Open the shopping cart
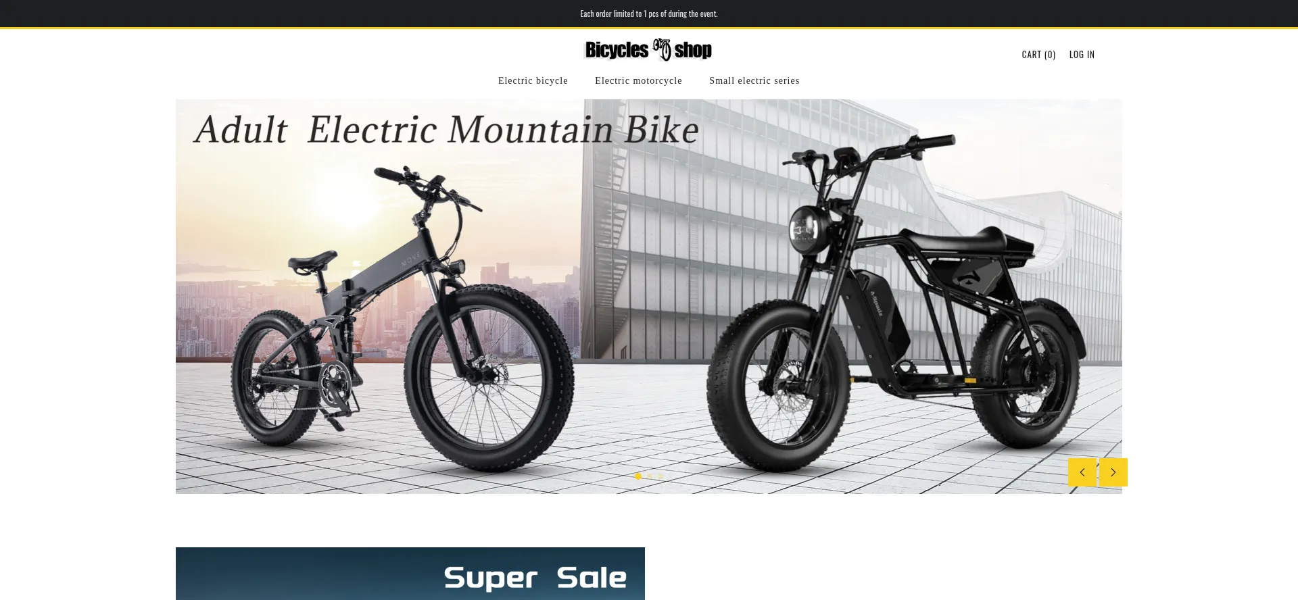This screenshot has height=600, width=1298. point(1038,55)
